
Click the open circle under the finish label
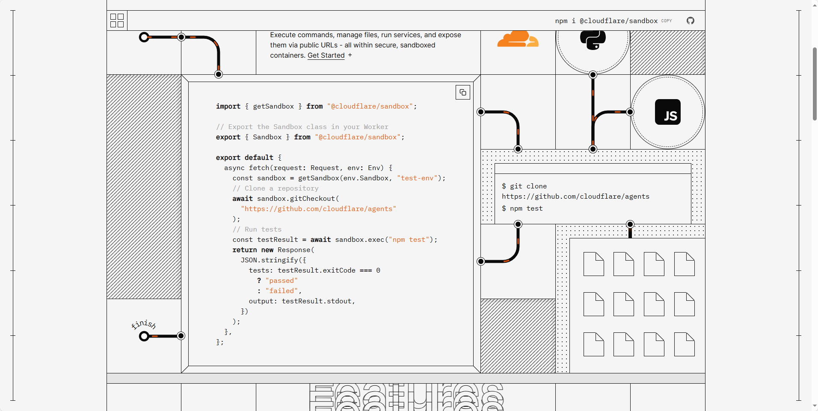(144, 336)
